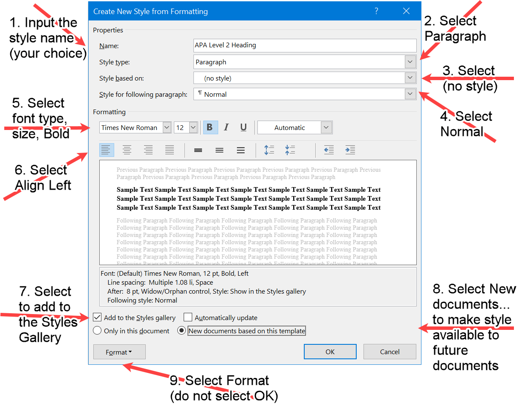The image size is (525, 407).
Task: Select Center alignment
Action: point(127,150)
